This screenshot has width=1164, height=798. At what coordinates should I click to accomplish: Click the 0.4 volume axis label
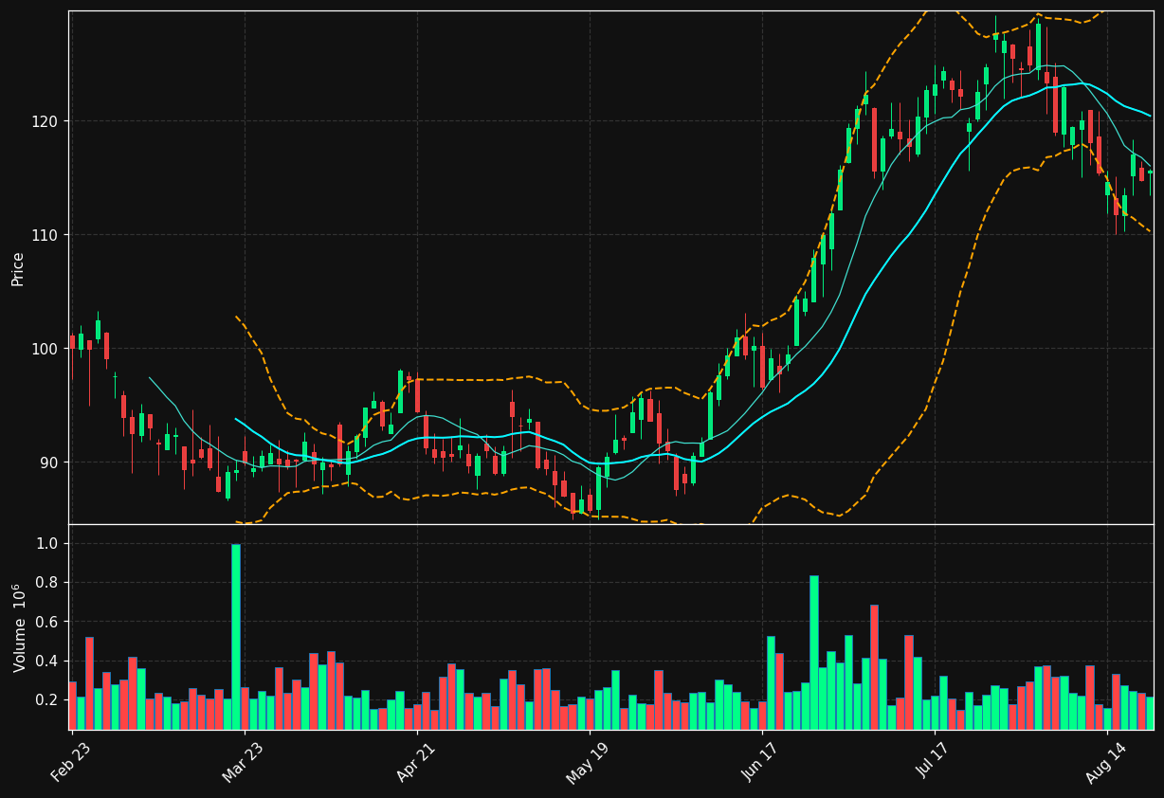[x=47, y=661]
